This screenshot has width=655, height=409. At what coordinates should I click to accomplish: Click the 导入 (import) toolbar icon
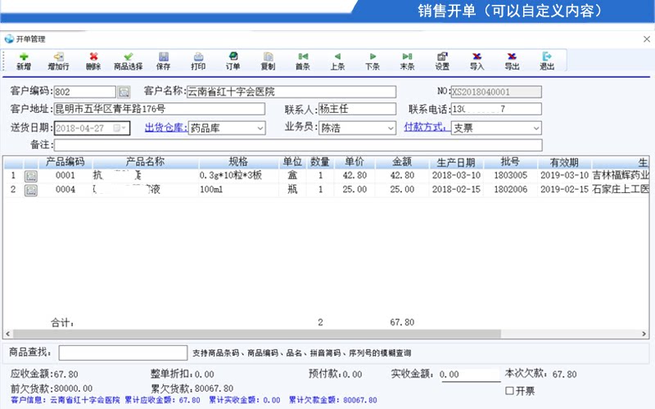[477, 61]
